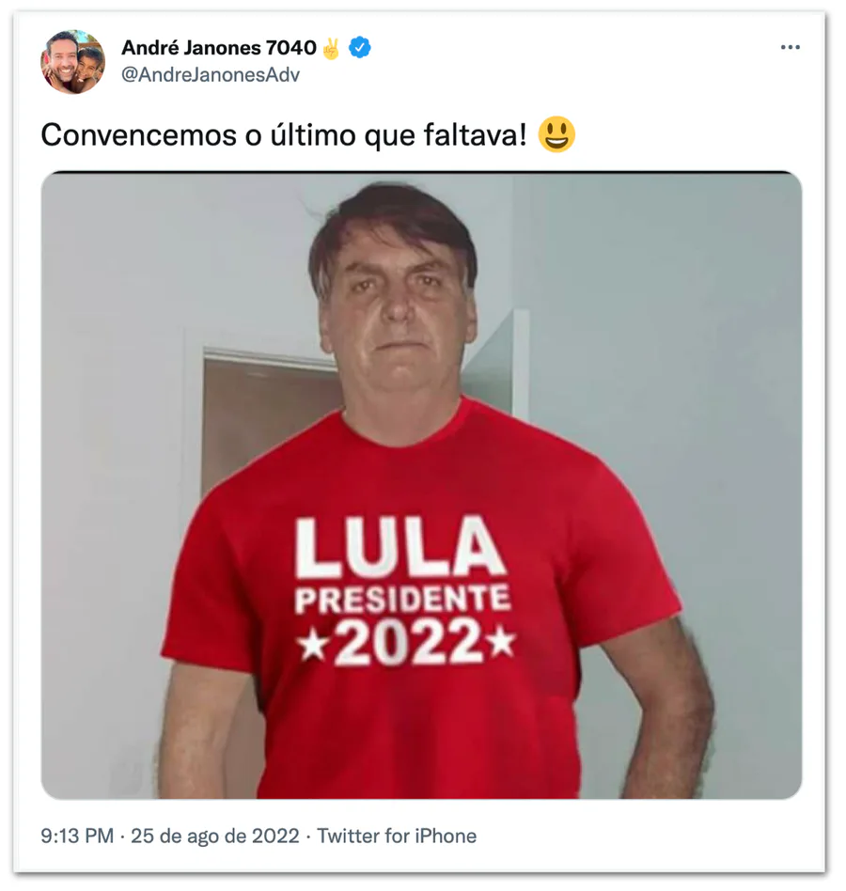The width and height of the screenshot is (846, 891).
Task: Open the attached tweet photo
Action: pos(421,485)
